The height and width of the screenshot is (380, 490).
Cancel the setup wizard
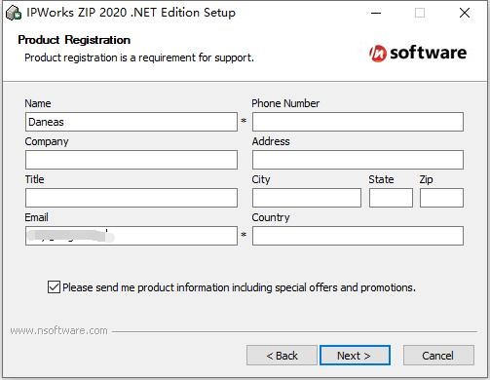(x=438, y=356)
